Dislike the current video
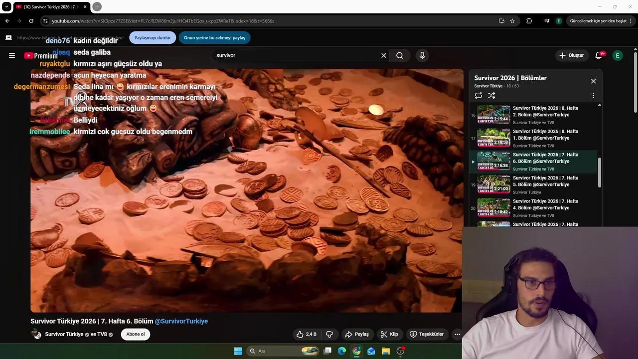 pyautogui.click(x=329, y=334)
